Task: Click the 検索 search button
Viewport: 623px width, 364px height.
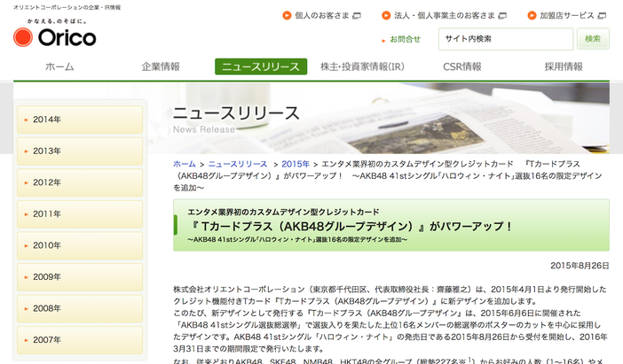Action: [593, 39]
